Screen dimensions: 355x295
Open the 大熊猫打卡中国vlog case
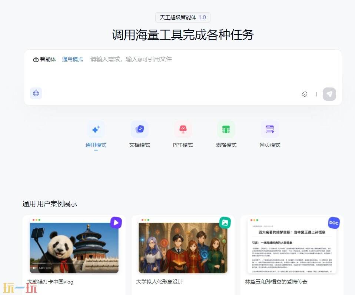(x=74, y=248)
